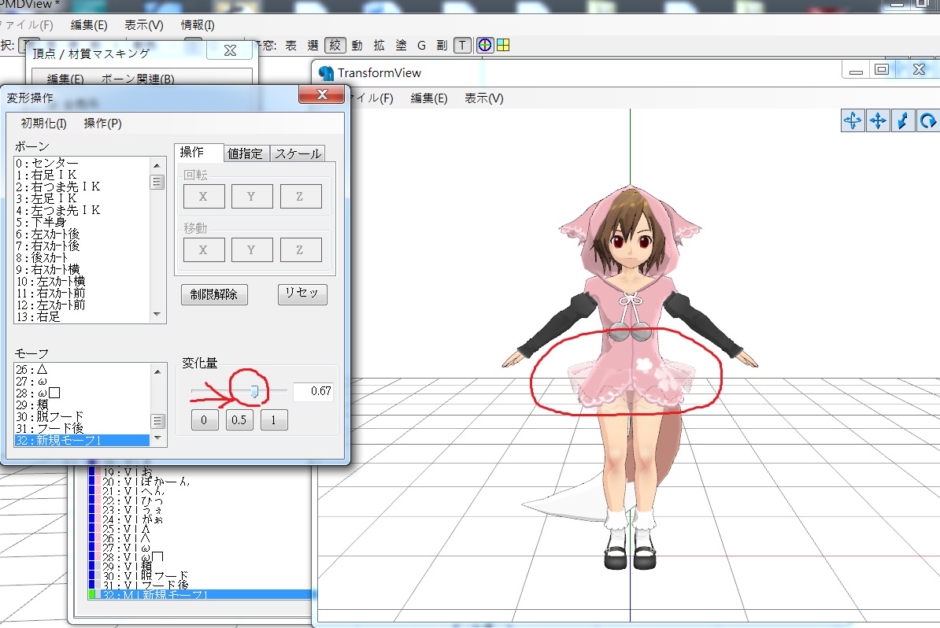Image resolution: width=940 pixels, height=628 pixels.
Task: Click 選 in the PMDView toolbar
Action: click(313, 46)
